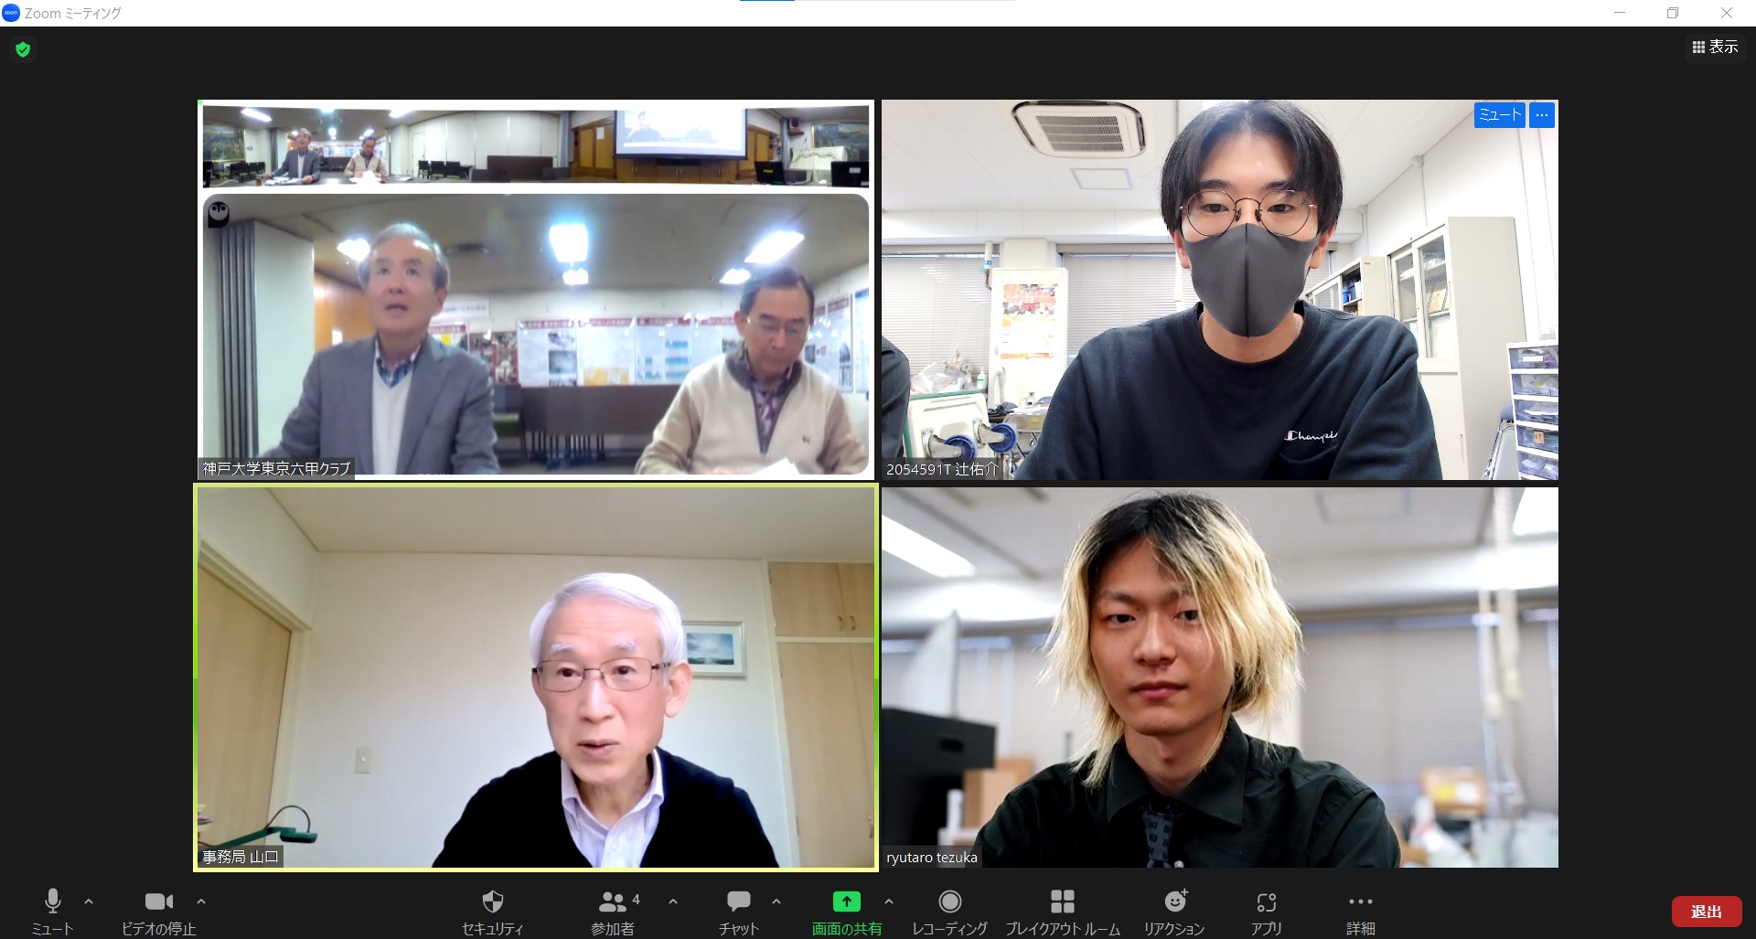This screenshot has width=1756, height=939.
Task: Start Screen Share (画面の共有)
Action: [846, 912]
